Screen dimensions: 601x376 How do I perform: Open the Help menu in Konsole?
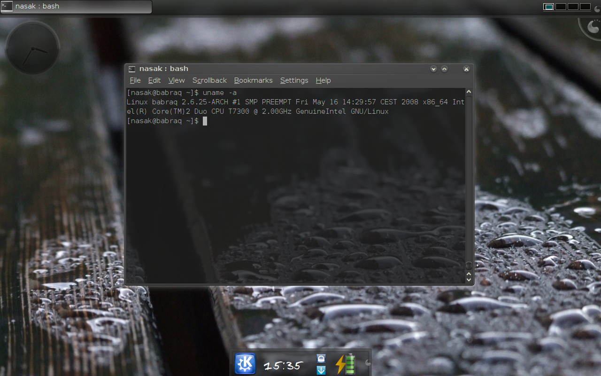pyautogui.click(x=323, y=80)
